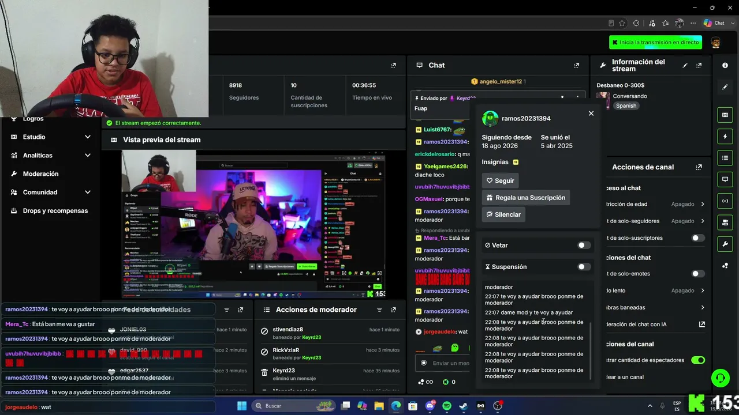Click the Seguir button
The height and width of the screenshot is (415, 739).
[x=500, y=180]
